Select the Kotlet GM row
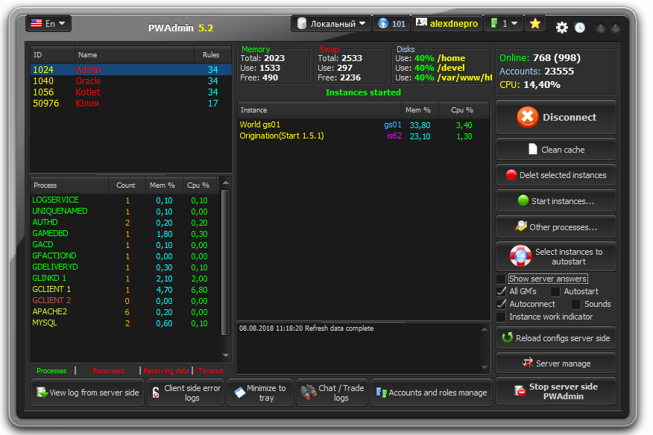This screenshot has width=653, height=435. pos(130,92)
